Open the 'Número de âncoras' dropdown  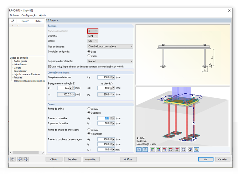(93, 31)
